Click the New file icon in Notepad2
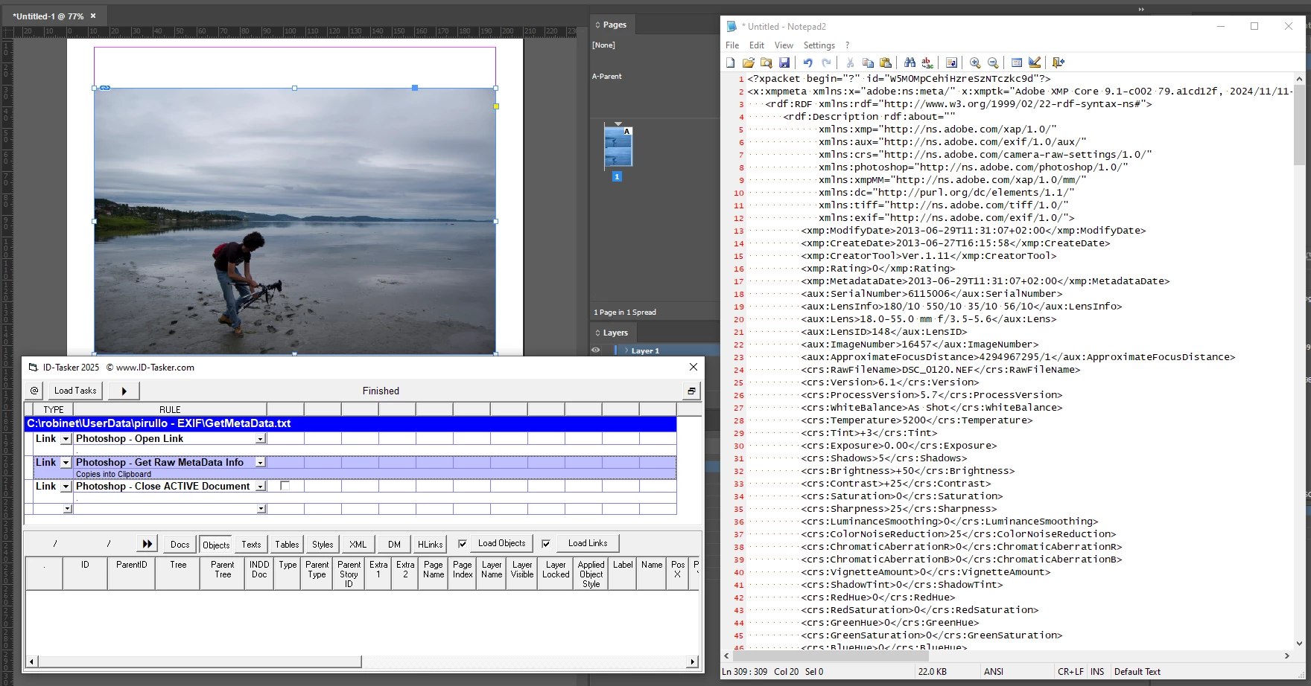 (731, 62)
